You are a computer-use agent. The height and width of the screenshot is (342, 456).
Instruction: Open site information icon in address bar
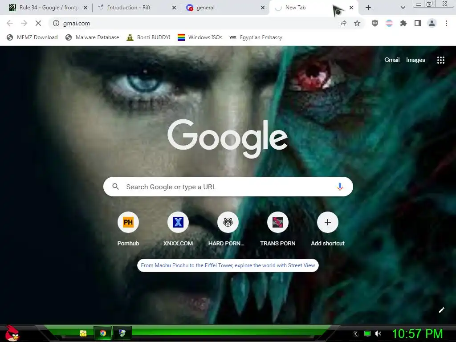[56, 23]
